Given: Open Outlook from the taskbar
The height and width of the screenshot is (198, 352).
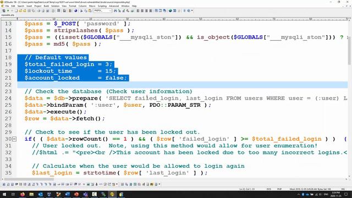Looking at the screenshot, I should tap(40, 194).
